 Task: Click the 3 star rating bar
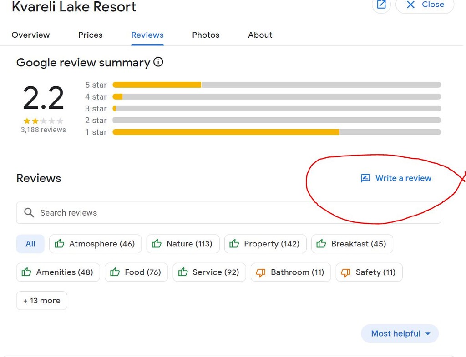[x=277, y=109]
